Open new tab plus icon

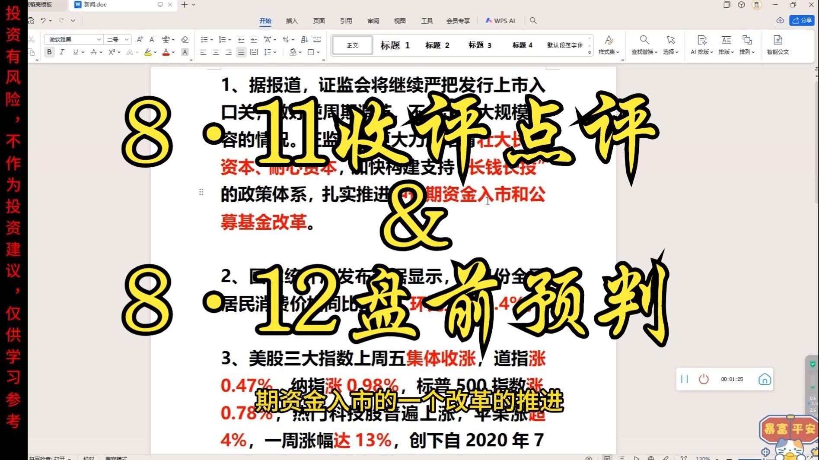[x=185, y=4]
